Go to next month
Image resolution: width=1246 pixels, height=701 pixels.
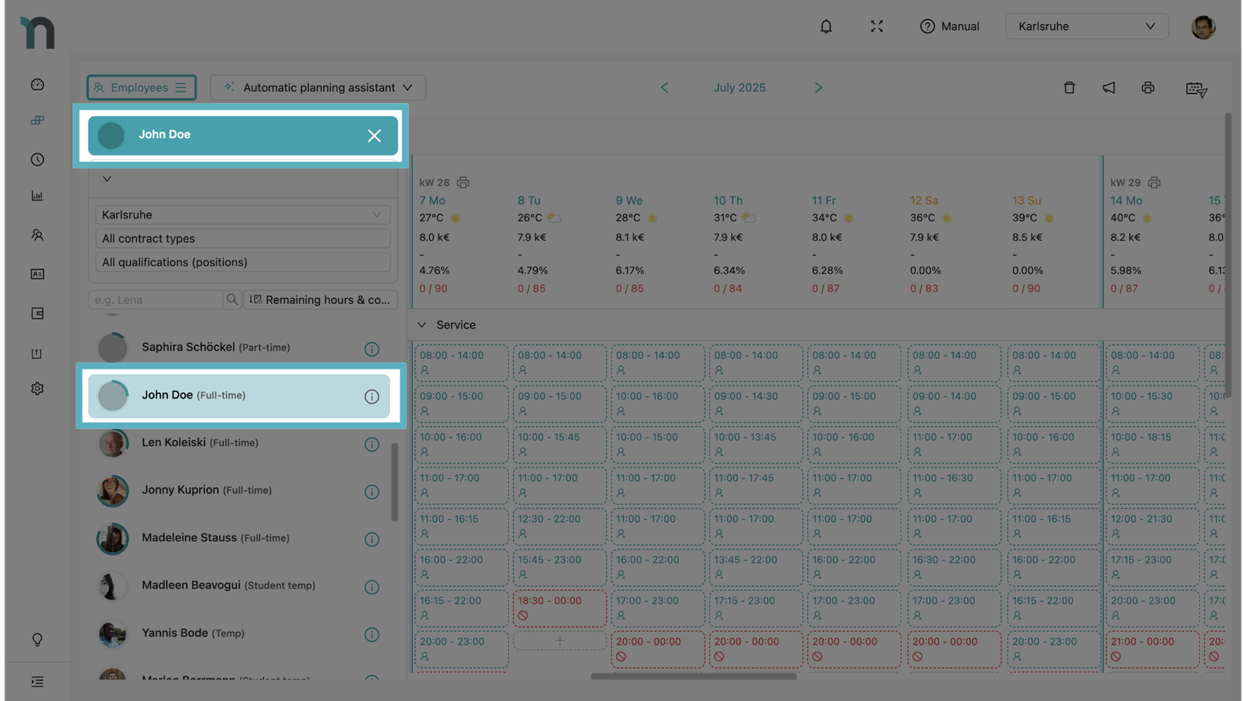pyautogui.click(x=818, y=88)
